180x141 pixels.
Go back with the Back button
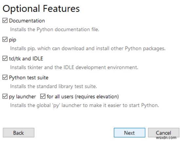click(x=18, y=132)
